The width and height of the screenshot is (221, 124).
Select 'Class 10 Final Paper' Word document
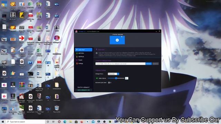(39, 110)
